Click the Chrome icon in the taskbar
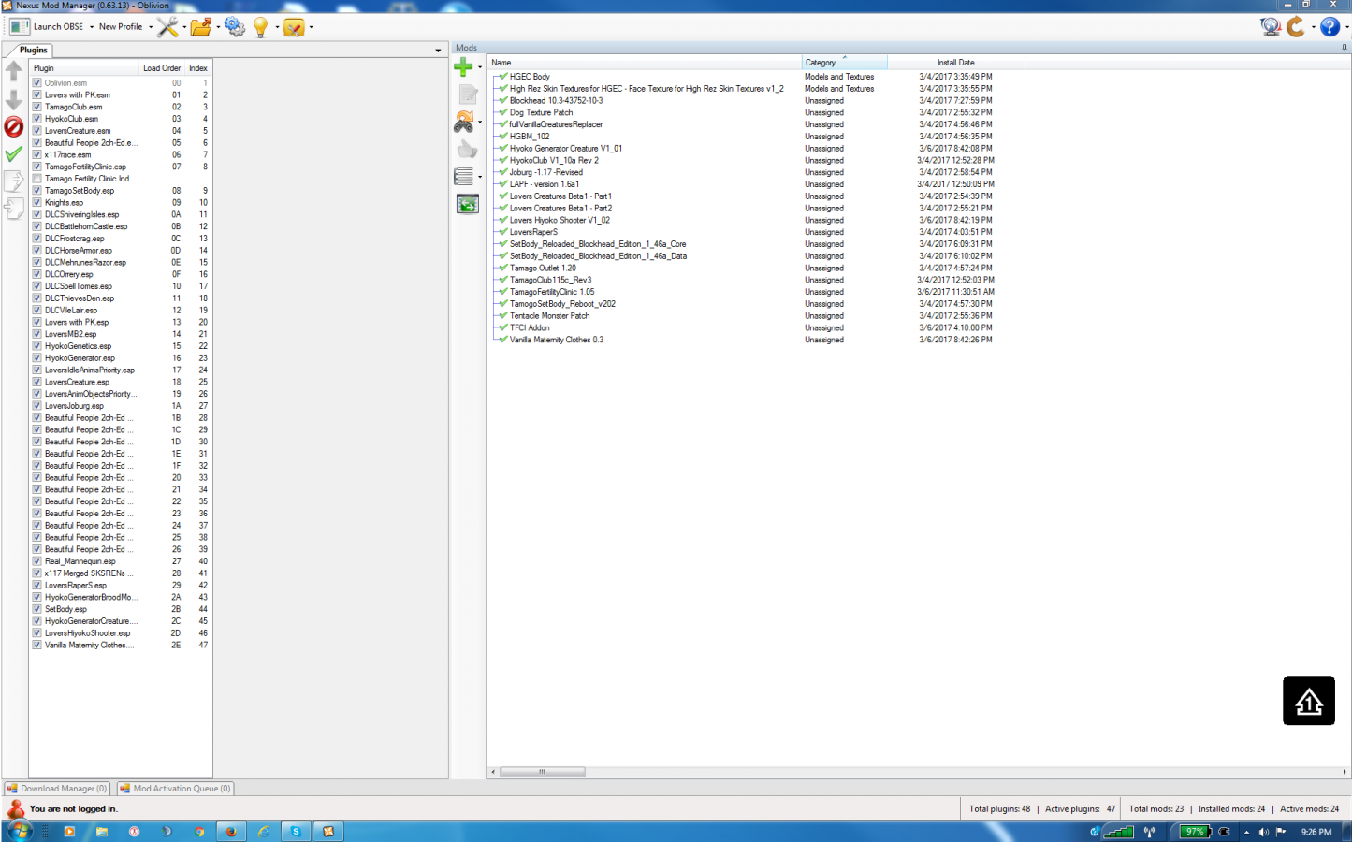Screen dimensions: 1352x842 [x=199, y=831]
